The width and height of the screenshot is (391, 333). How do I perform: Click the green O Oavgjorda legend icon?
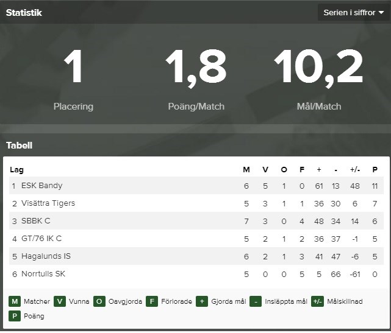(99, 301)
